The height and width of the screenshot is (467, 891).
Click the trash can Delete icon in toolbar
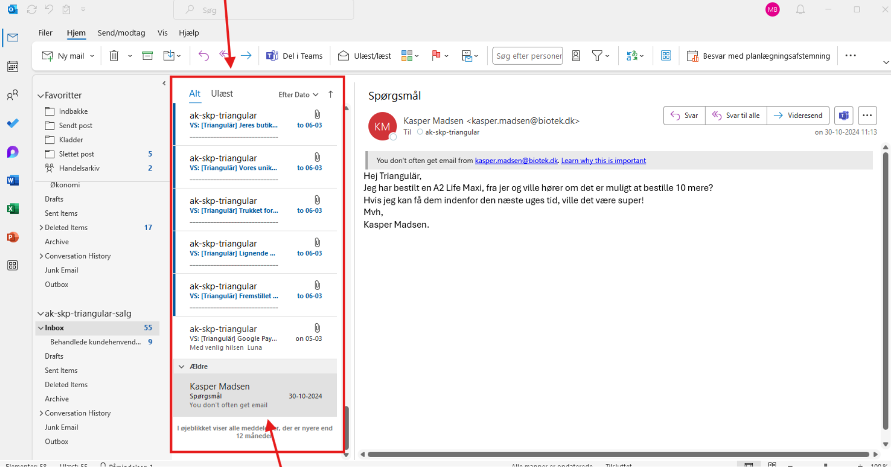[x=114, y=56]
